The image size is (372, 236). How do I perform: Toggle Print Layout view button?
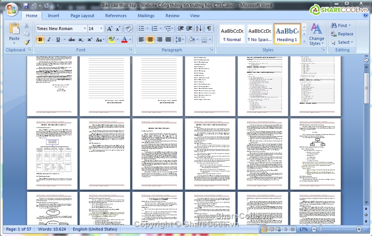[x=265, y=229]
